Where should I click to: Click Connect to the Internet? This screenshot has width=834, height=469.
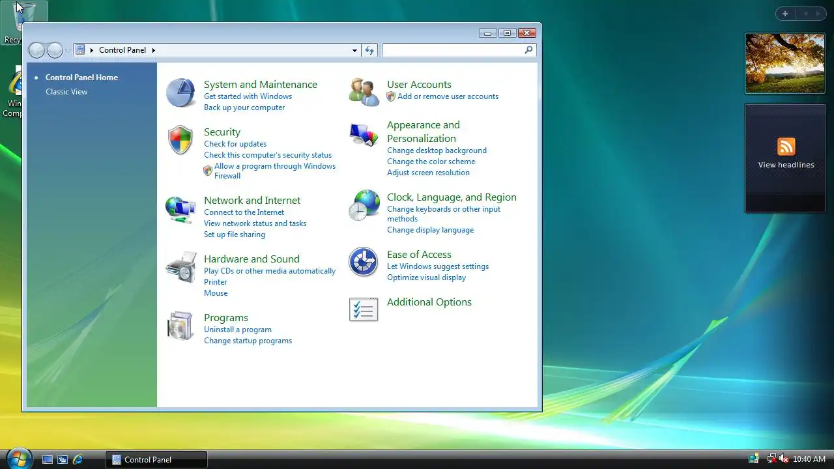pyautogui.click(x=244, y=212)
